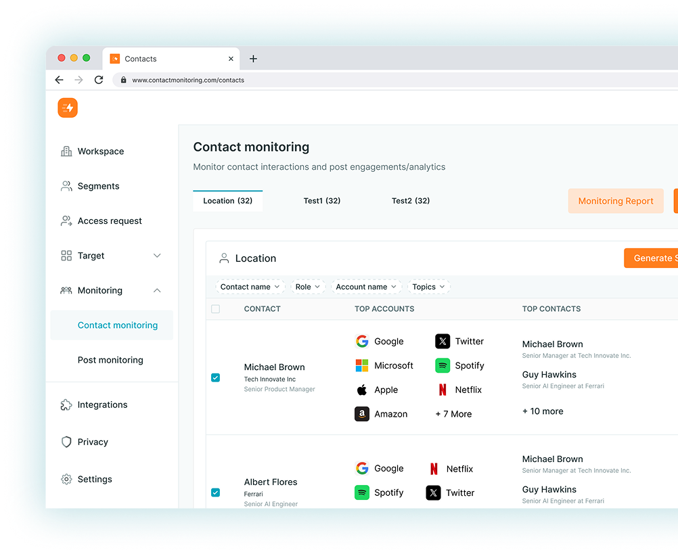678x554 pixels.
Task: Toggle the select-all checkbox in table header
Action: [x=215, y=309]
